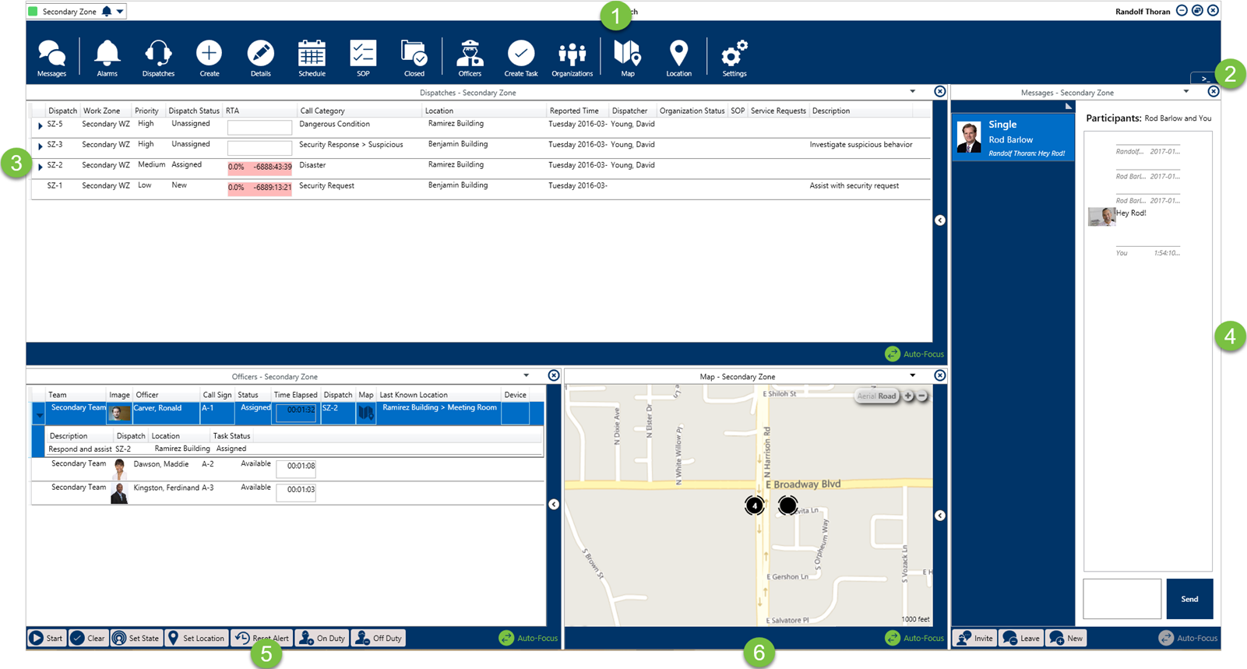
Task: Sort by Priority column header
Action: click(x=146, y=111)
